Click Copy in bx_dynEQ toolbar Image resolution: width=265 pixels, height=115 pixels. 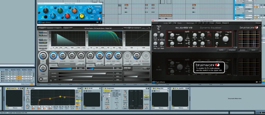[x=212, y=23]
